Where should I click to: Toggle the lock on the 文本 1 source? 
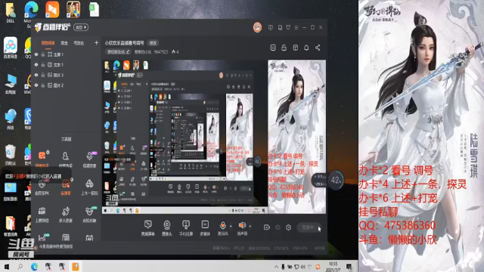coord(43,65)
